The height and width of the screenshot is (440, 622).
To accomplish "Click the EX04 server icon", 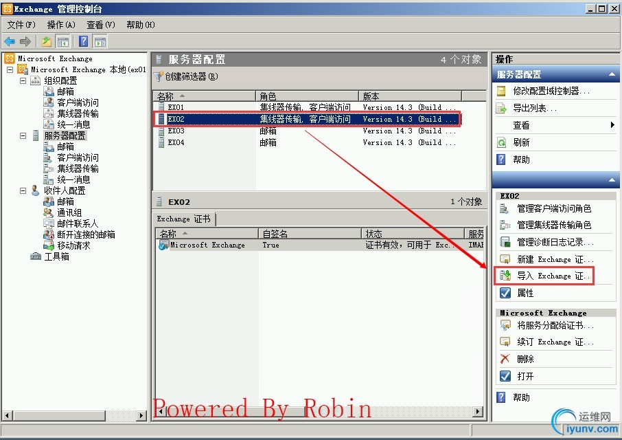I will tap(161, 142).
